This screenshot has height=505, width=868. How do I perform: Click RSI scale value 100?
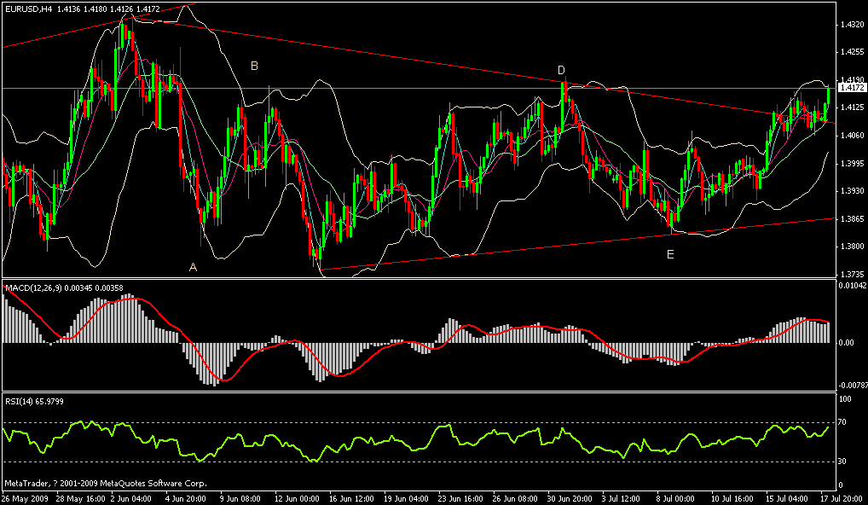(x=846, y=398)
